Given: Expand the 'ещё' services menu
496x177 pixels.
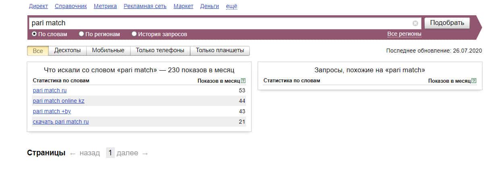Looking at the screenshot, I should pos(231,6).
